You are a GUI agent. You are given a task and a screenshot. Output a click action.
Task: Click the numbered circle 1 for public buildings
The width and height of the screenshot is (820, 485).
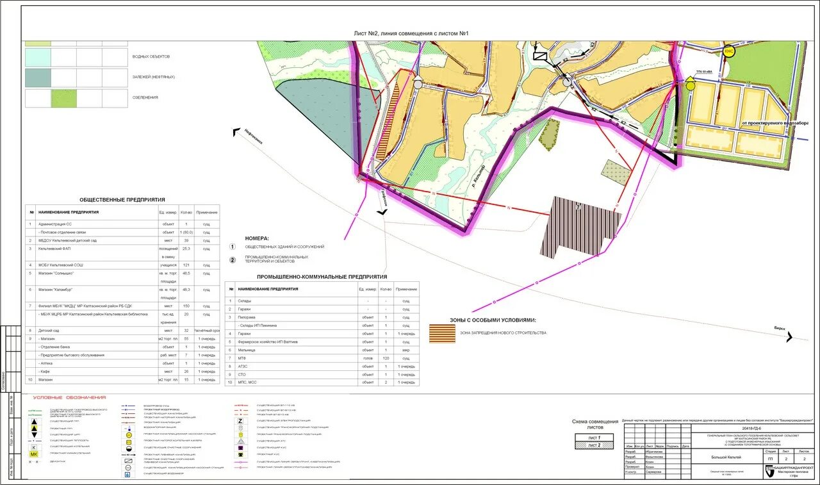click(233, 247)
